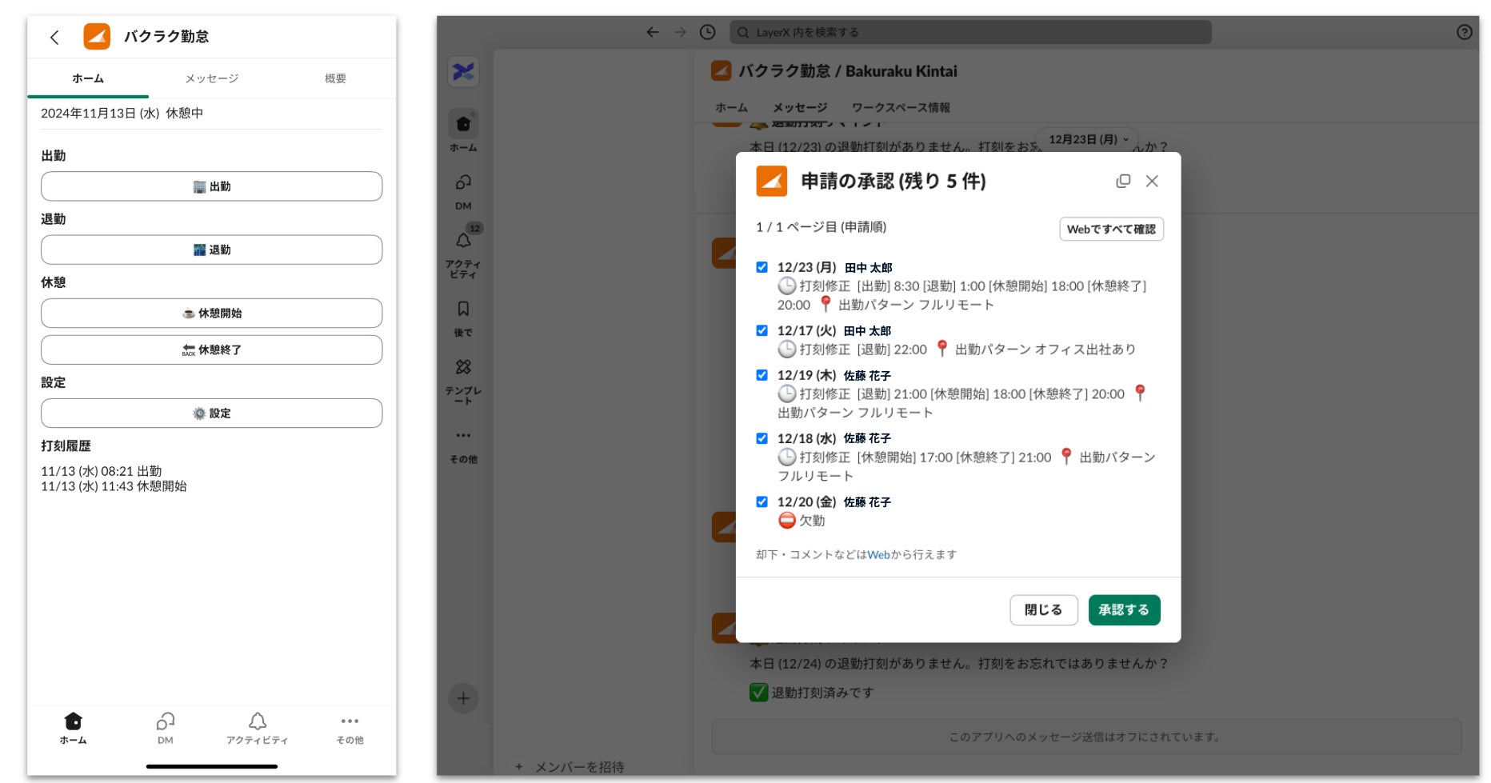Click the LayerX search field

(970, 32)
